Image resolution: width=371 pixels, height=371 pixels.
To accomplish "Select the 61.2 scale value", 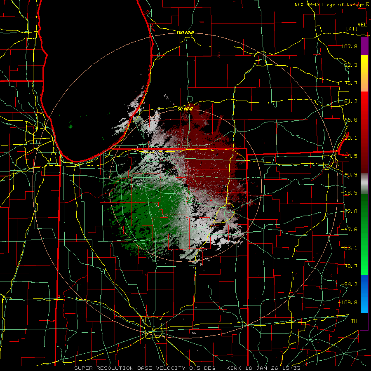I will tap(351, 101).
